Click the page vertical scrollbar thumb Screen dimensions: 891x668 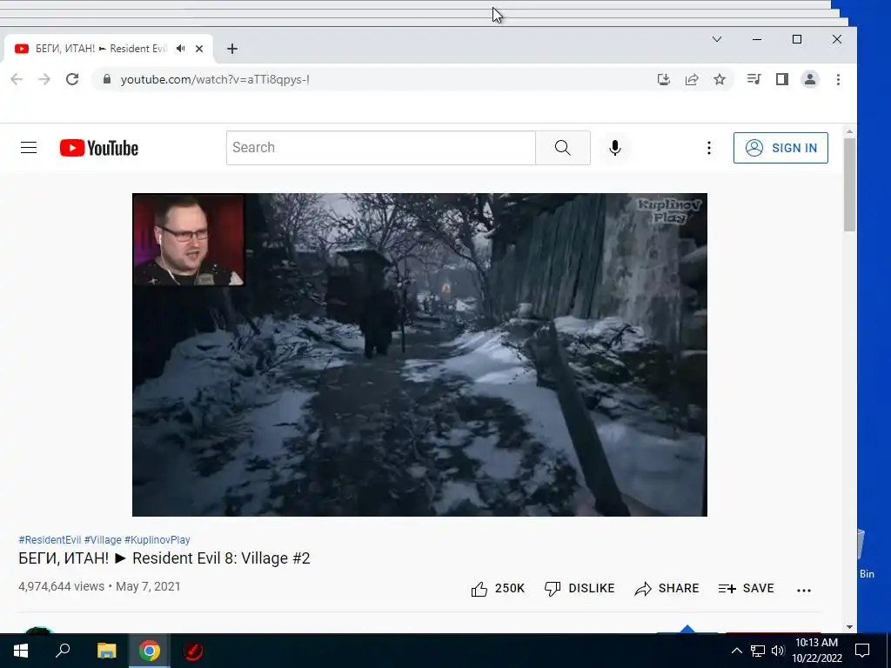(x=849, y=184)
